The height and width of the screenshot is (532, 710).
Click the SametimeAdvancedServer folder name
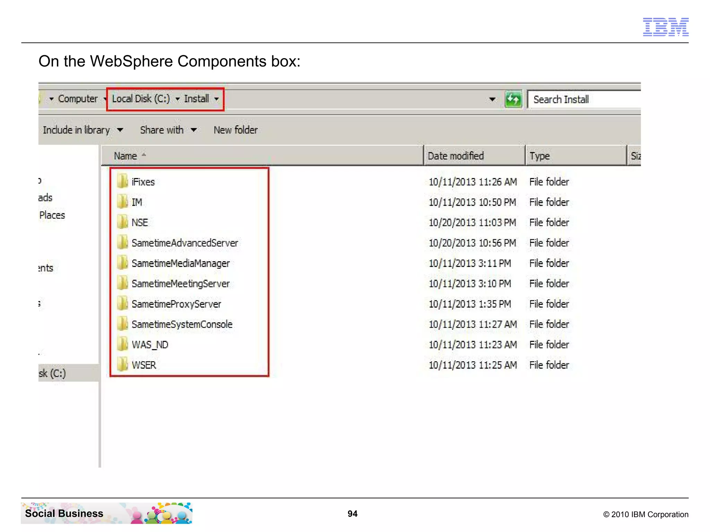[x=185, y=243]
